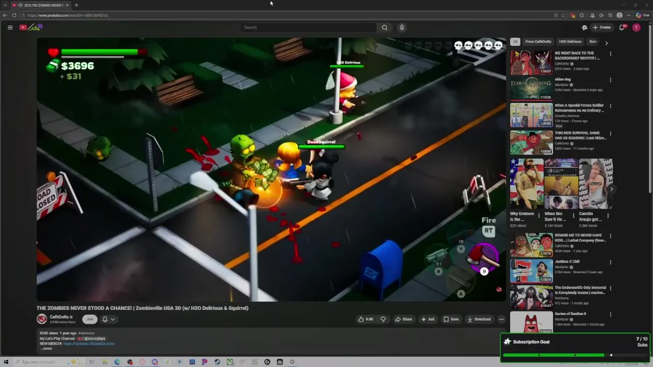Open a new browser tab
Viewport: 653px width, 367px height.
tap(77, 5)
